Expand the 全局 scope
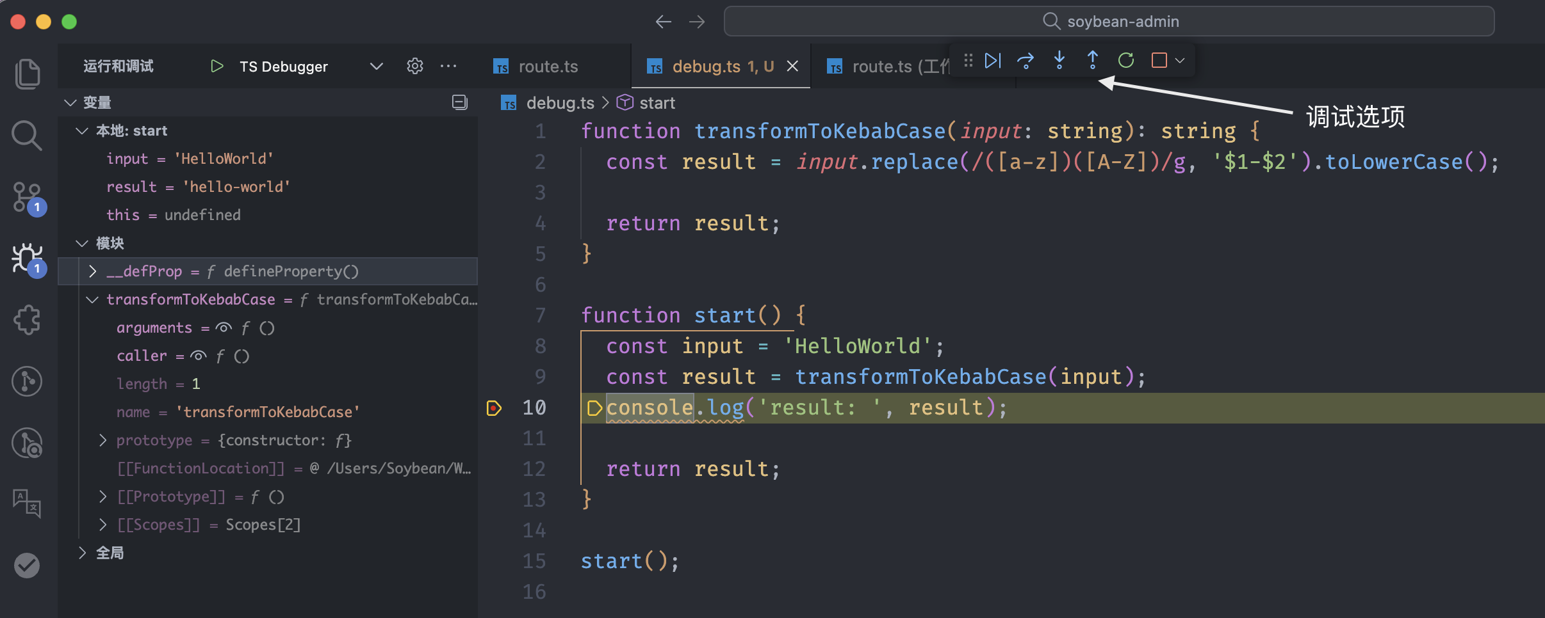This screenshot has height=618, width=1545. pos(83,553)
